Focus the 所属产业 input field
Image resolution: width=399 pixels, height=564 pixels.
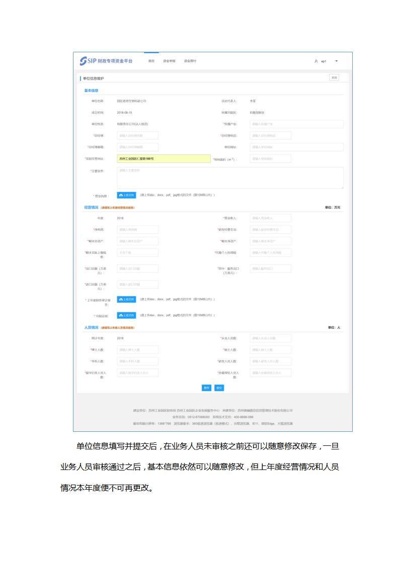pyautogui.click(x=296, y=124)
